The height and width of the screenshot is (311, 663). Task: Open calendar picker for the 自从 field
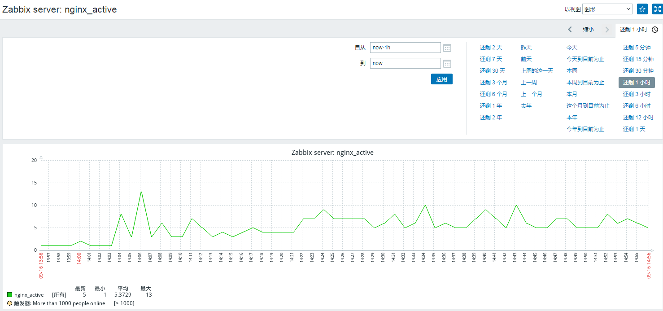point(447,48)
